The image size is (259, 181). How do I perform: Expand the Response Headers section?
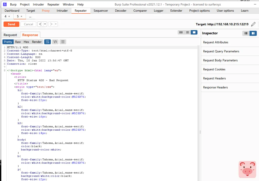click(x=215, y=87)
